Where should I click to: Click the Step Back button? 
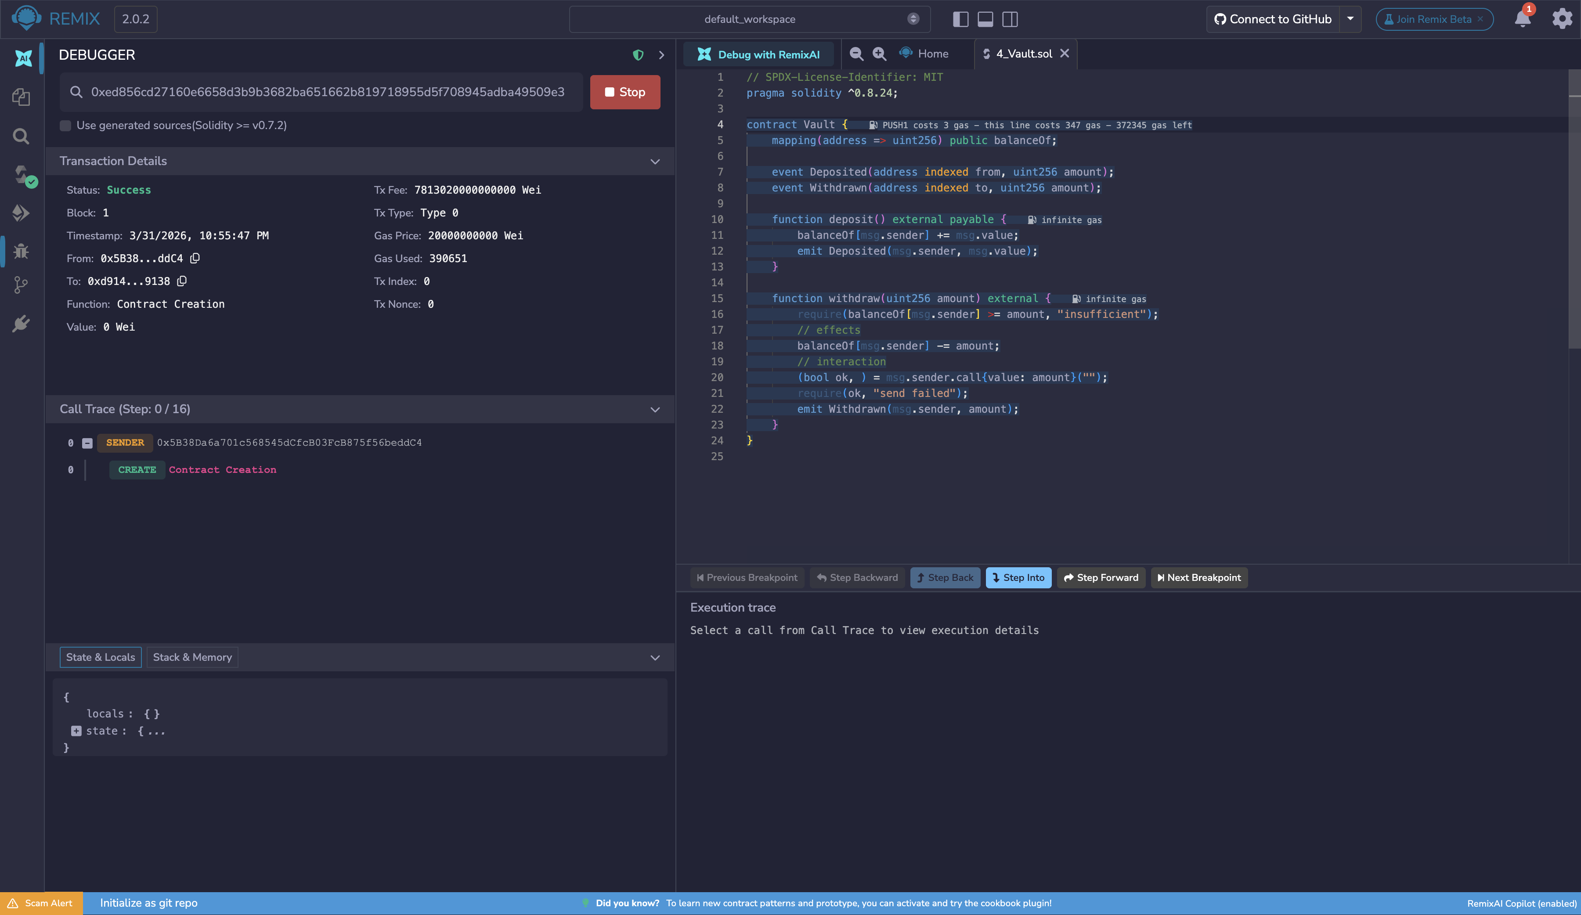[x=945, y=578]
